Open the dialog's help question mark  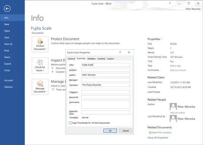point(120,52)
